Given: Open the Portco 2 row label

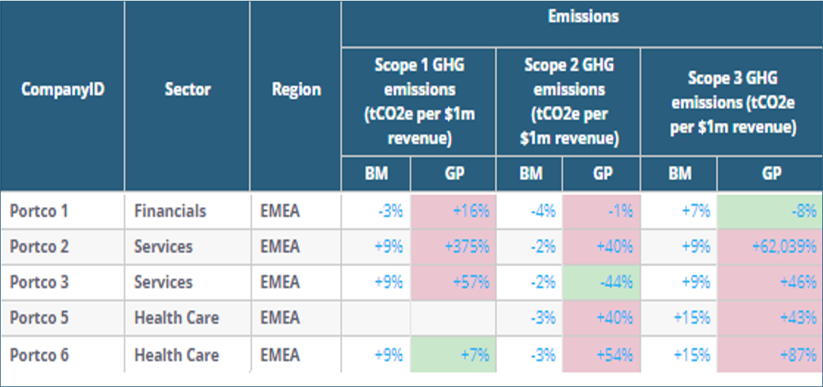Looking at the screenshot, I should [x=38, y=246].
